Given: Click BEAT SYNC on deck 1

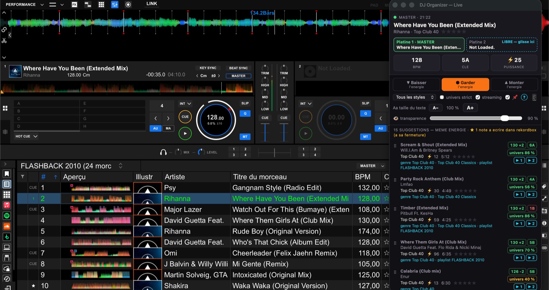Looking at the screenshot, I should (239, 68).
